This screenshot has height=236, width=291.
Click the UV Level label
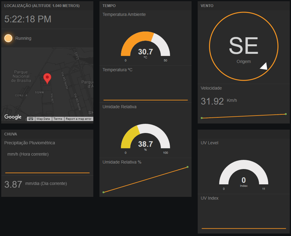(209, 143)
